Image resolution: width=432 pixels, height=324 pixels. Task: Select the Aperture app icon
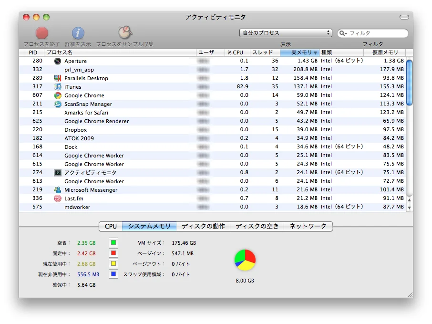[58, 61]
